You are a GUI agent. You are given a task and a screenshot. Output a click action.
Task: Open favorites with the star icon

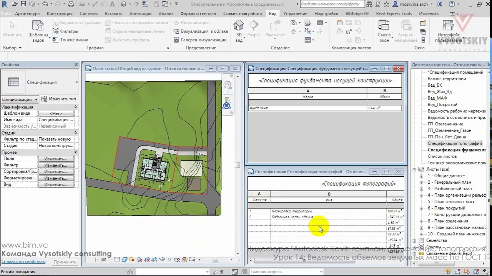pyautogui.click(x=387, y=4)
